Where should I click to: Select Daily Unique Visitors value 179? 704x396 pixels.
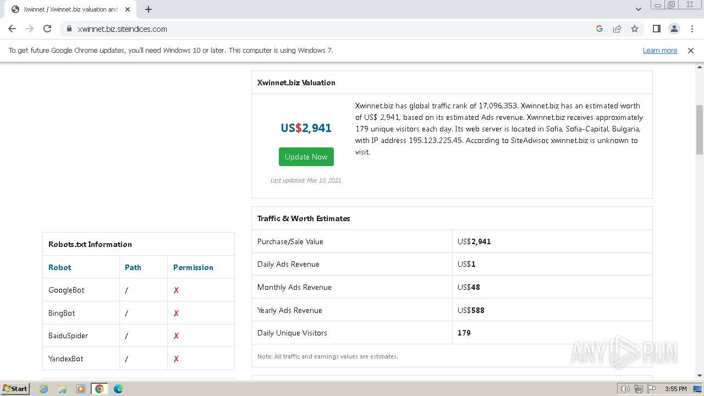pos(464,333)
